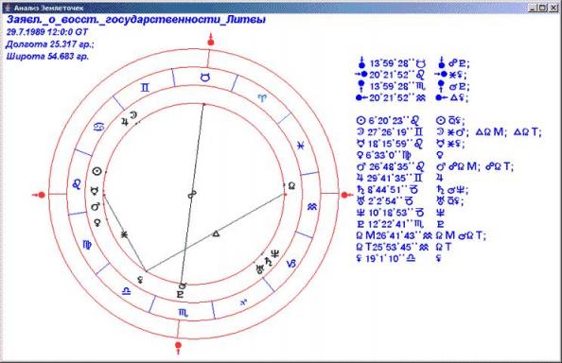Select the Moon position row 27°26'19''
This screenshot has width=562, height=363.
390,132
